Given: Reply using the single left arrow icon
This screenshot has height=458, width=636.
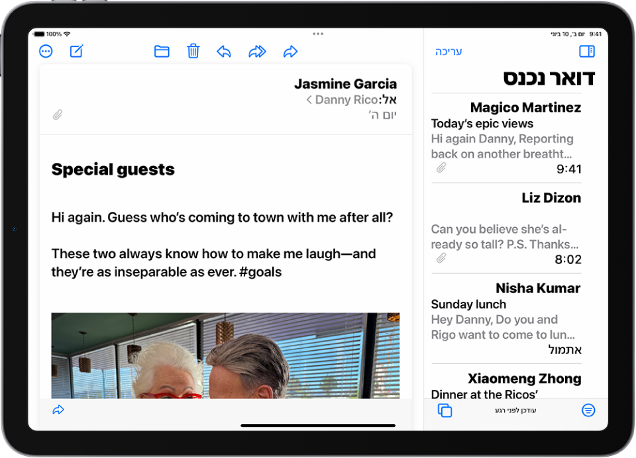Looking at the screenshot, I should [224, 52].
